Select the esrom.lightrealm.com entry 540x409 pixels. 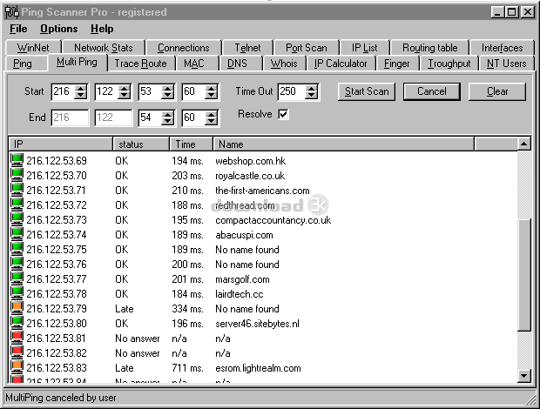tap(263, 368)
